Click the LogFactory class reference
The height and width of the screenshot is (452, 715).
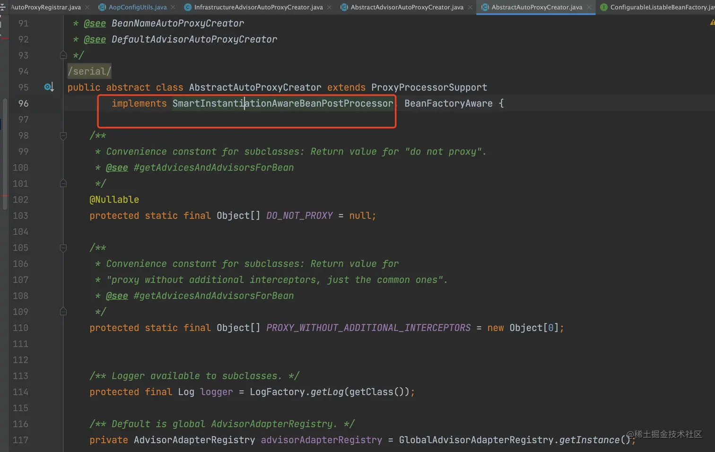[x=278, y=392]
